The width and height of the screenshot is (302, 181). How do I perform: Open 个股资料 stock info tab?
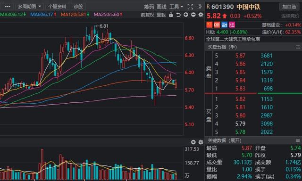(57, 7)
